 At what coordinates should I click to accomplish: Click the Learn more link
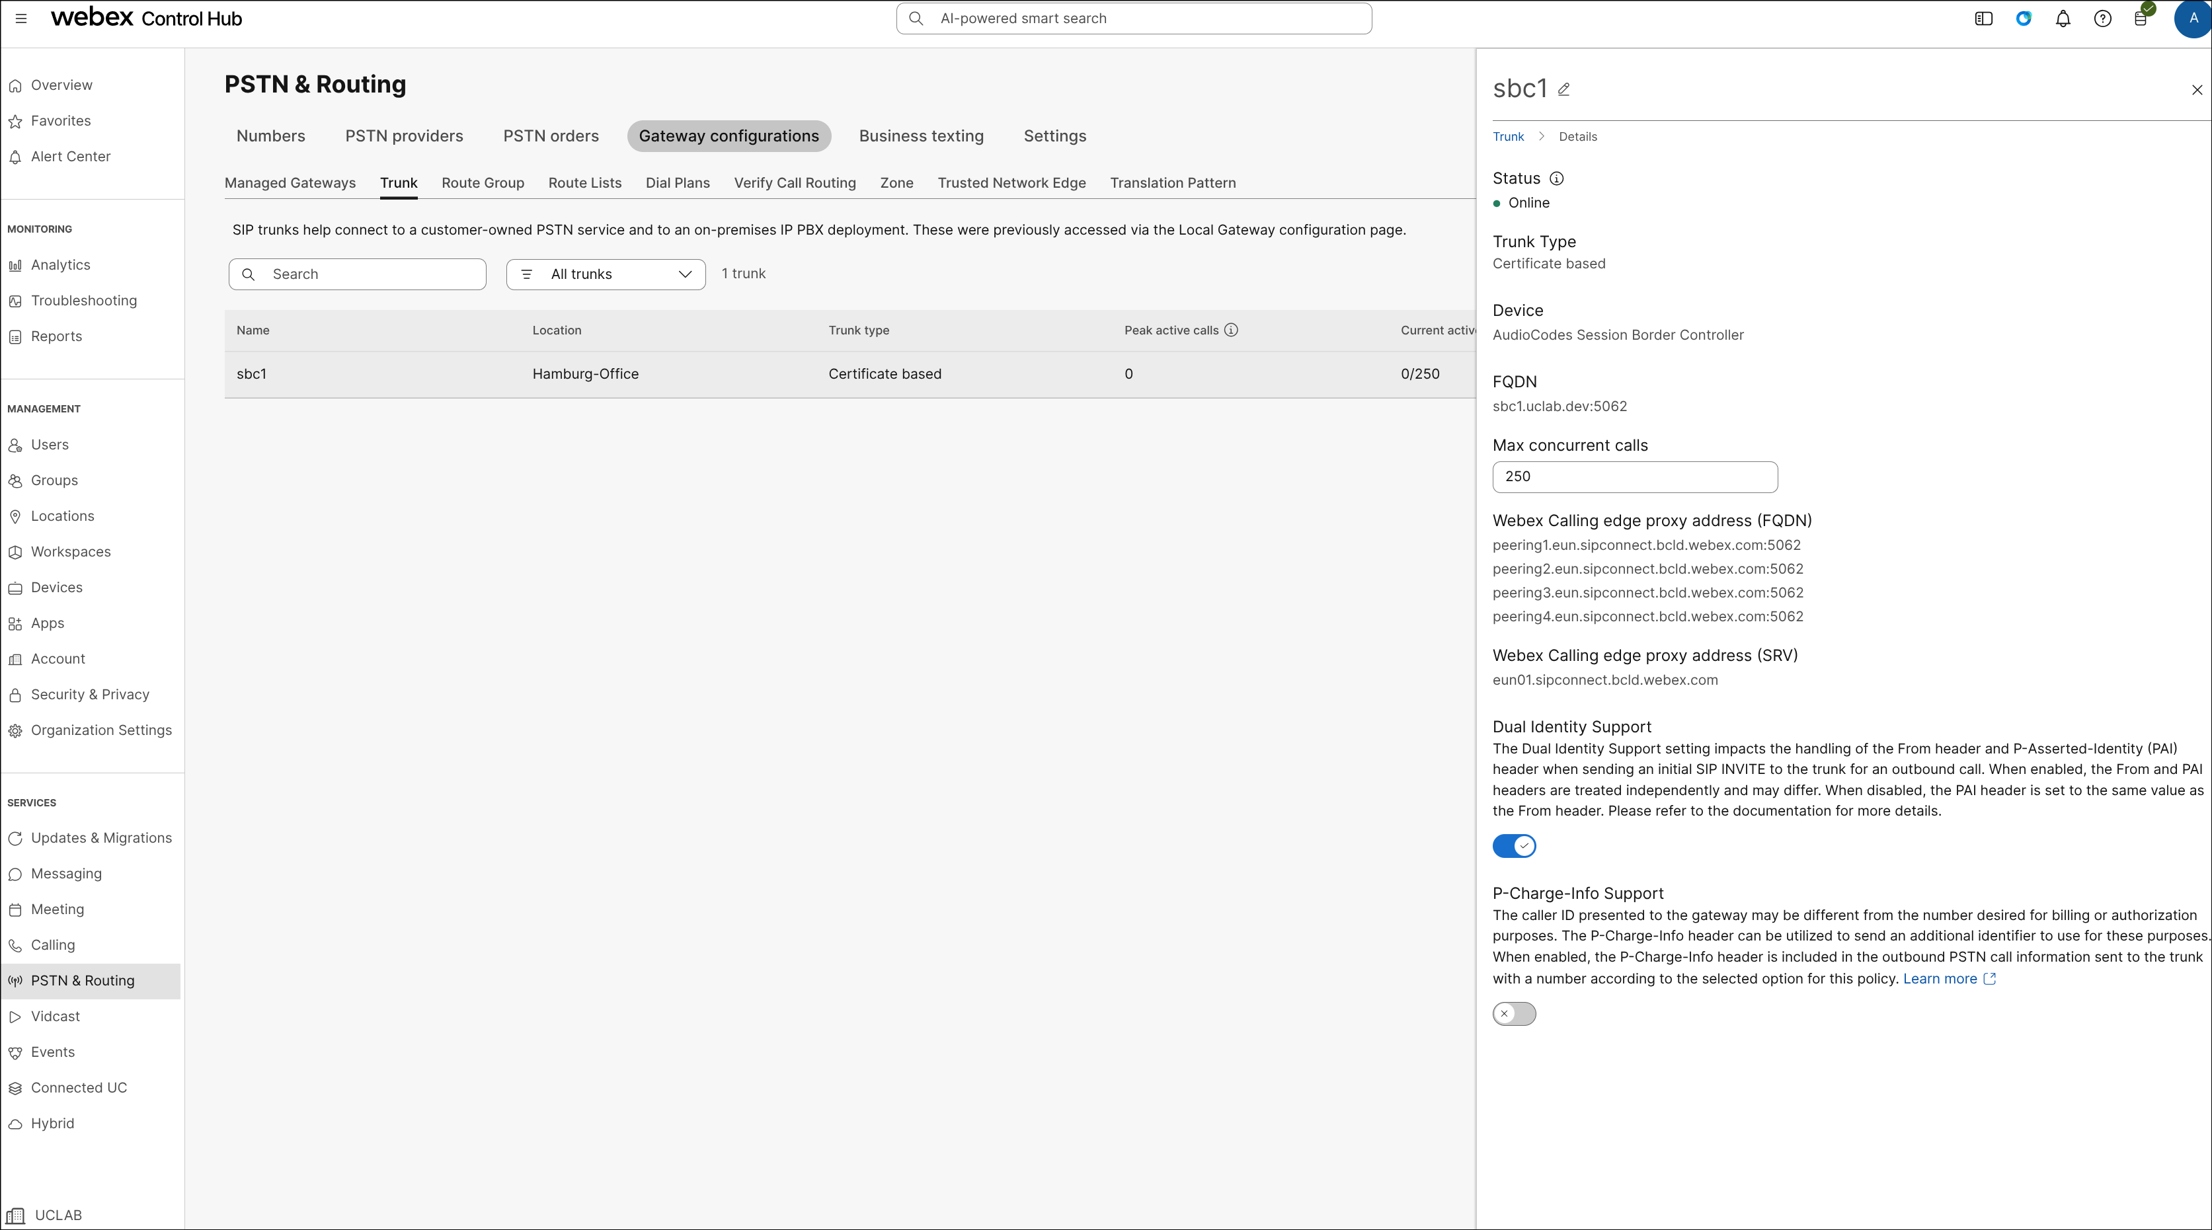(x=1942, y=978)
